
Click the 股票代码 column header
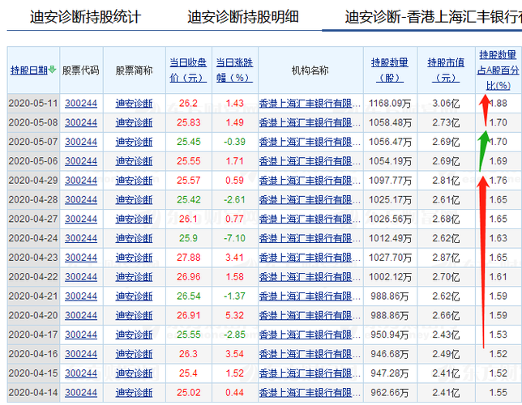pos(81,70)
